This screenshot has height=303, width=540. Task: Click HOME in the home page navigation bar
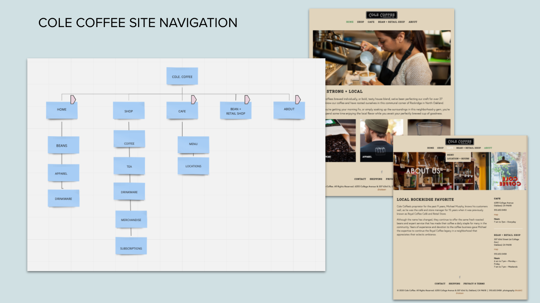click(x=350, y=22)
